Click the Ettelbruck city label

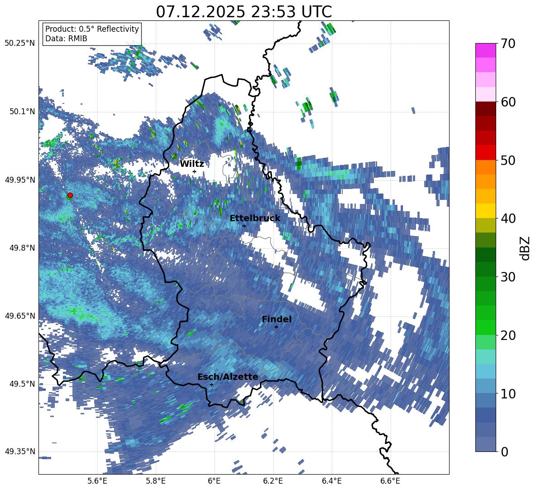[255, 218]
